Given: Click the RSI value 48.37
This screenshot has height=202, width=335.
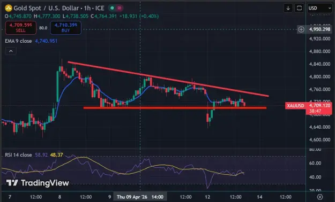Looking at the screenshot, I should pyautogui.click(x=56, y=155).
